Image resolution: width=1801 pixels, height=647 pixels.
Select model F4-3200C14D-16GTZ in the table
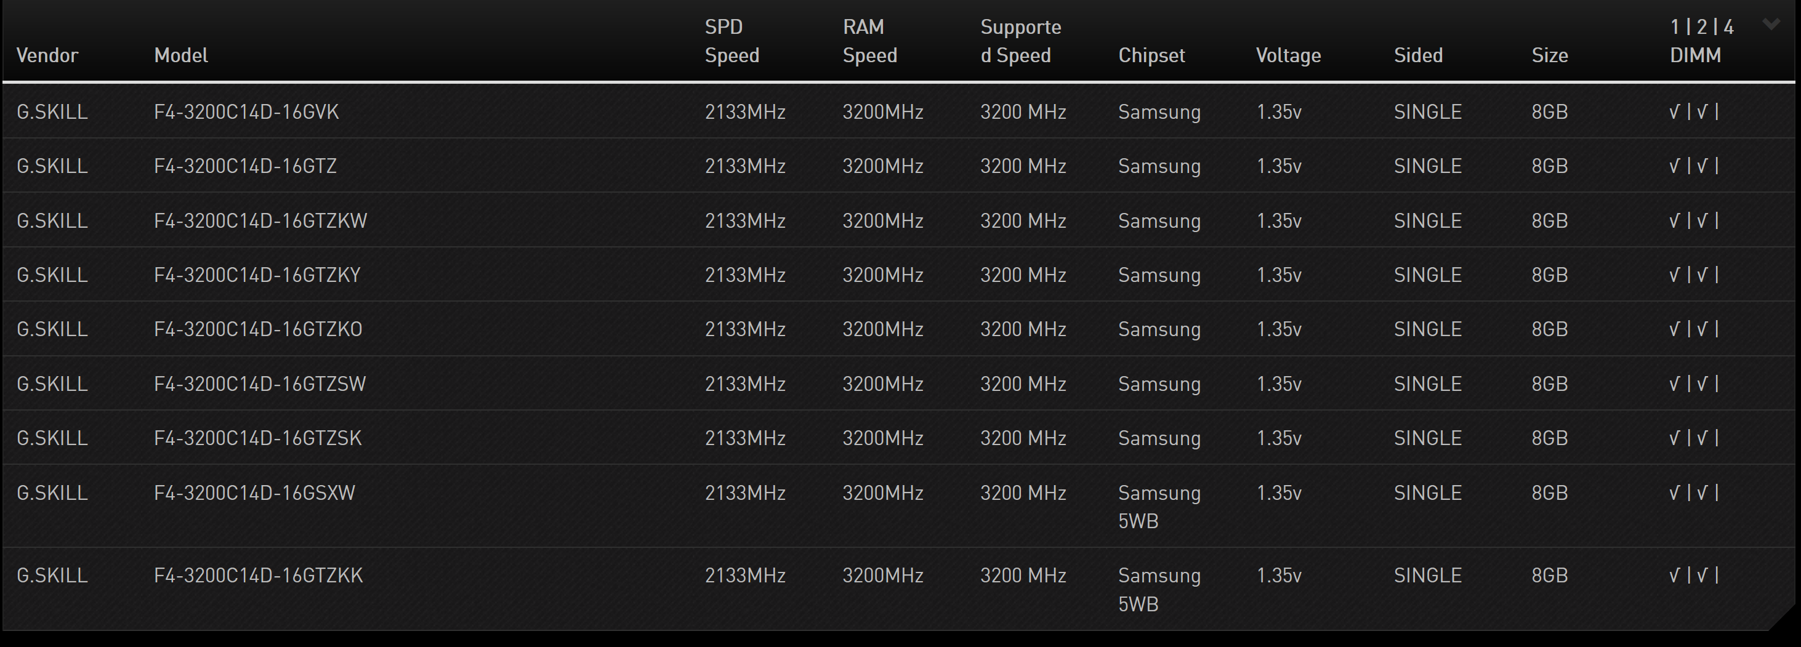point(244,166)
